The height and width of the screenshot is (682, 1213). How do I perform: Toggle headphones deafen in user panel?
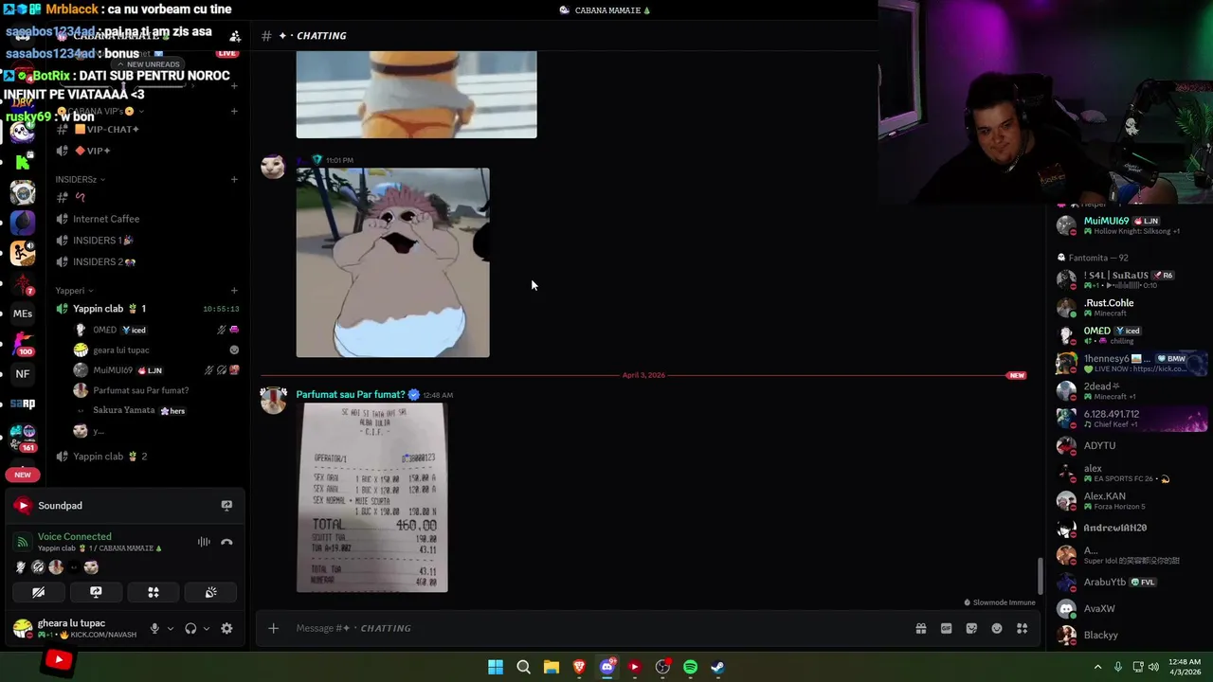(190, 628)
